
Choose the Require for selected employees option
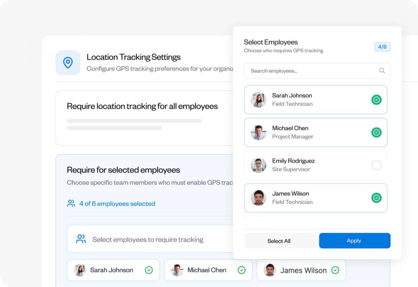click(x=123, y=170)
